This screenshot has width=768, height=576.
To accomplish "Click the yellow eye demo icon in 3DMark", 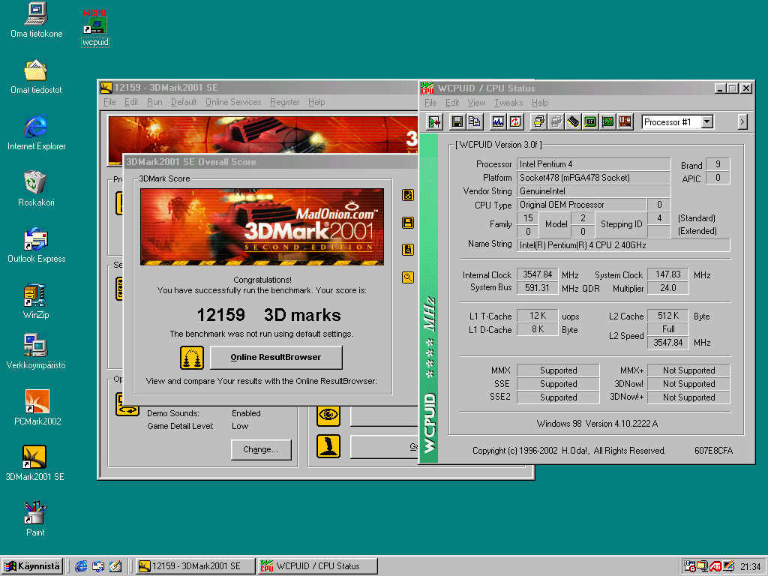I will [x=328, y=415].
